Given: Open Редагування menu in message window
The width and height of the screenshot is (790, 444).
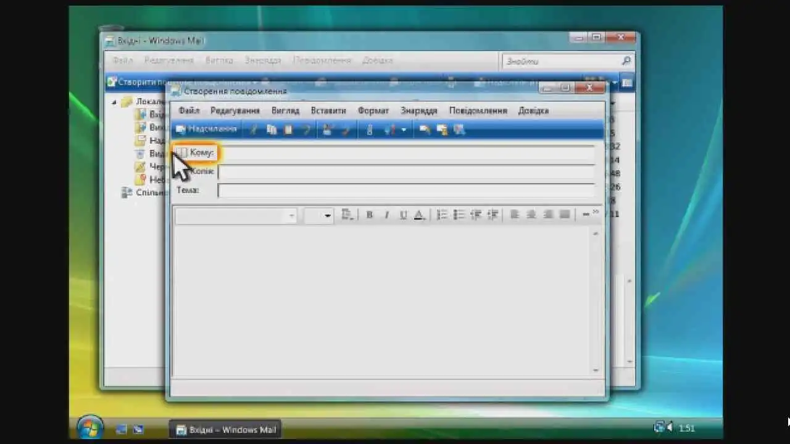Looking at the screenshot, I should 235,111.
